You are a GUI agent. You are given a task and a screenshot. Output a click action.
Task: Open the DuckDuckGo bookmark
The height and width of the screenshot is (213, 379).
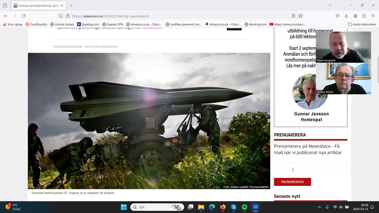pos(36,24)
